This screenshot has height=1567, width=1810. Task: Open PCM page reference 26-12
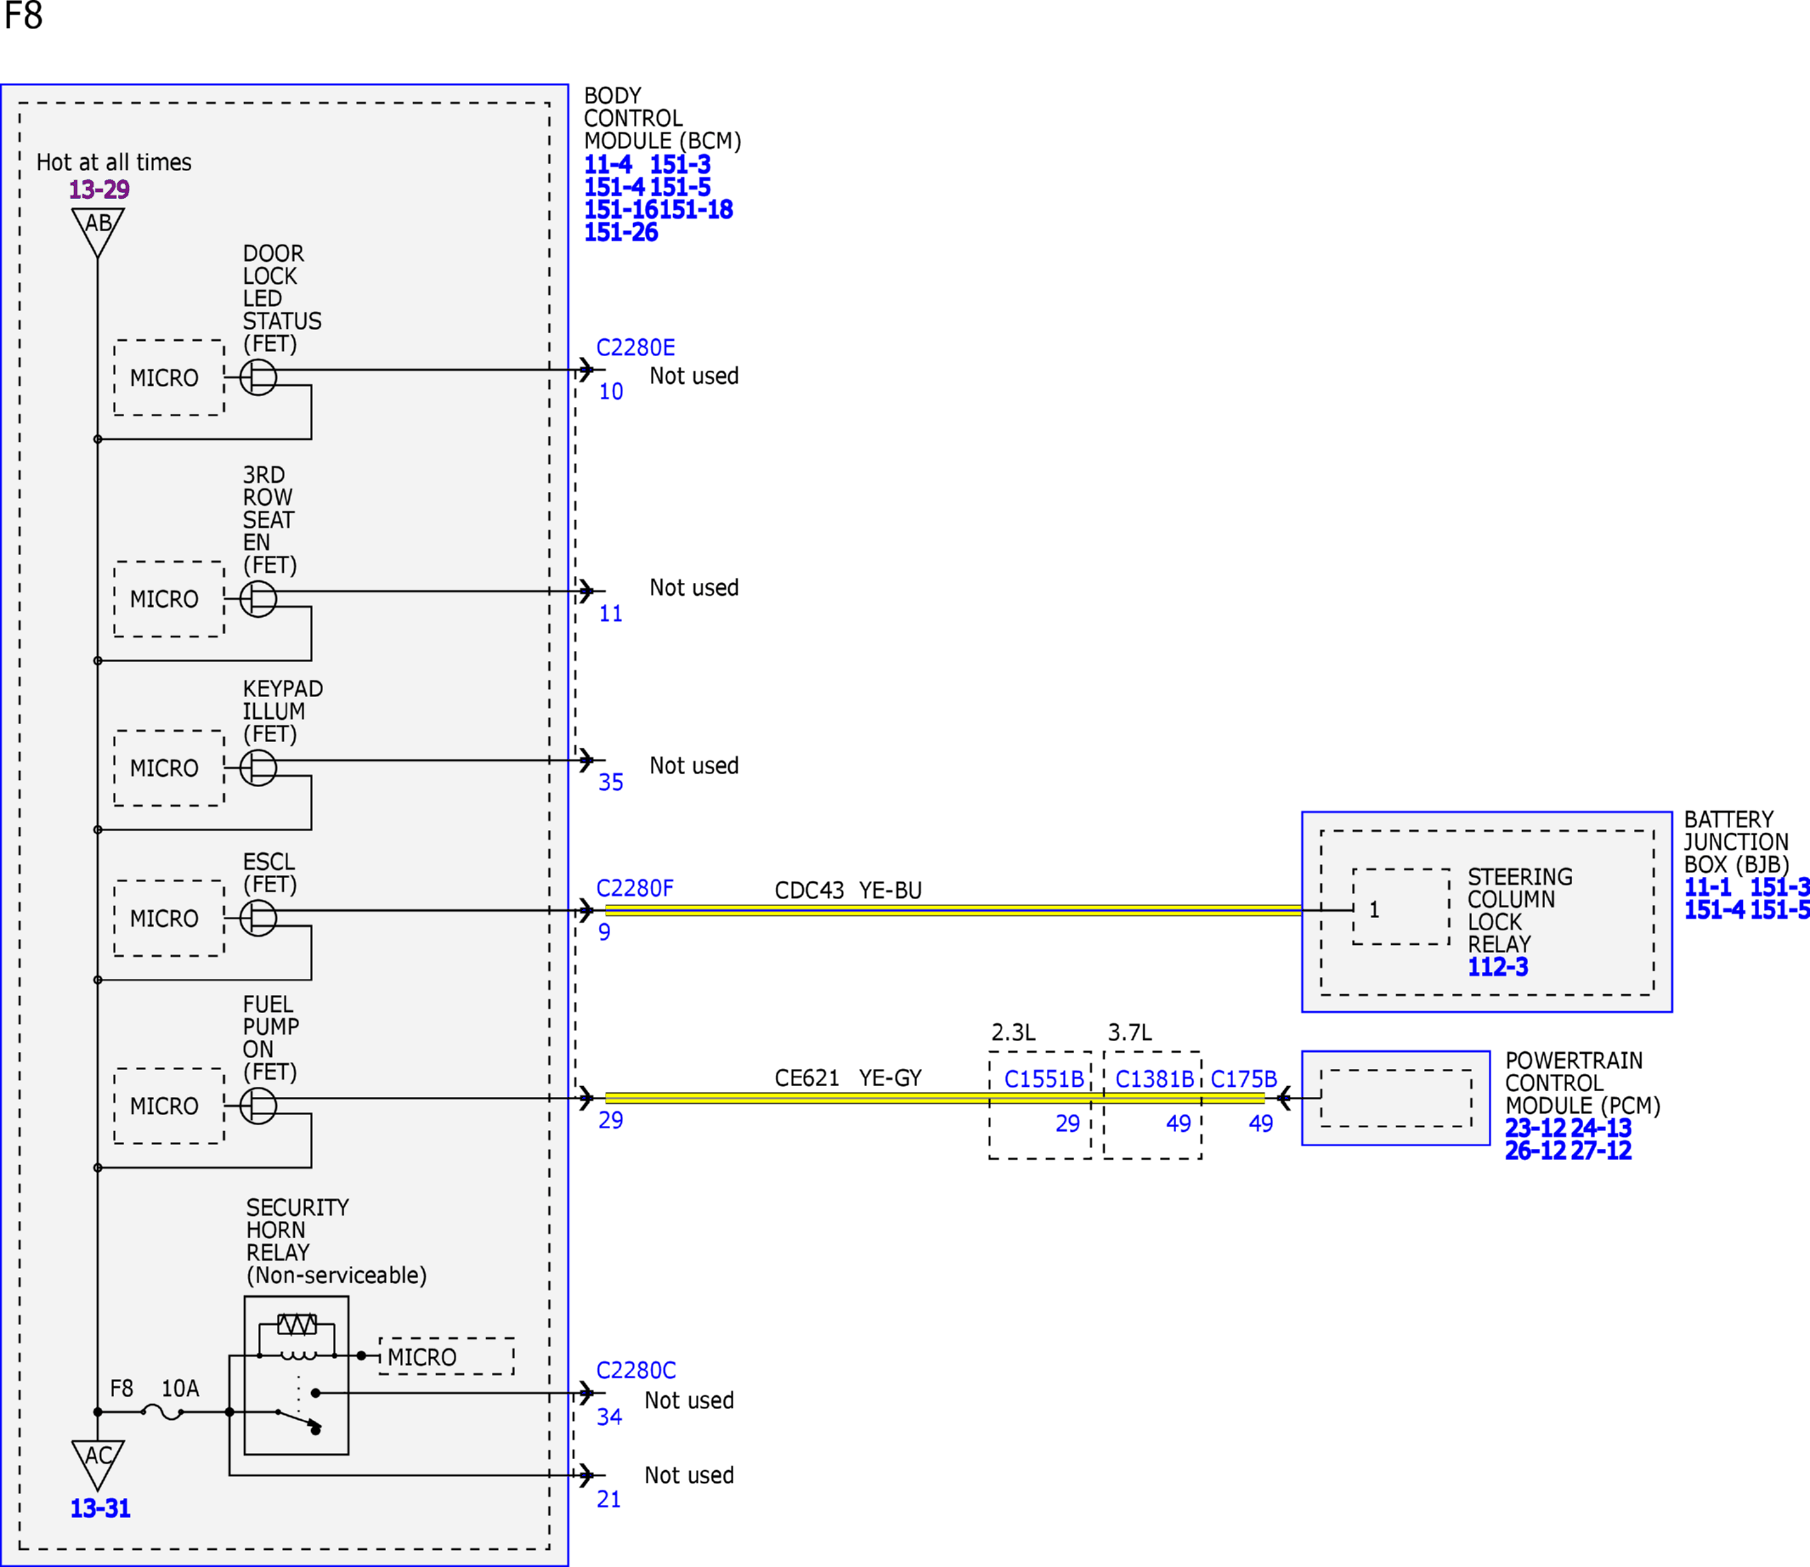click(x=1536, y=1151)
